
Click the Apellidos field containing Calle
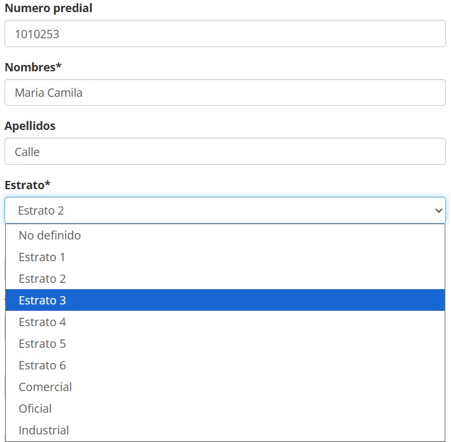[x=225, y=152]
